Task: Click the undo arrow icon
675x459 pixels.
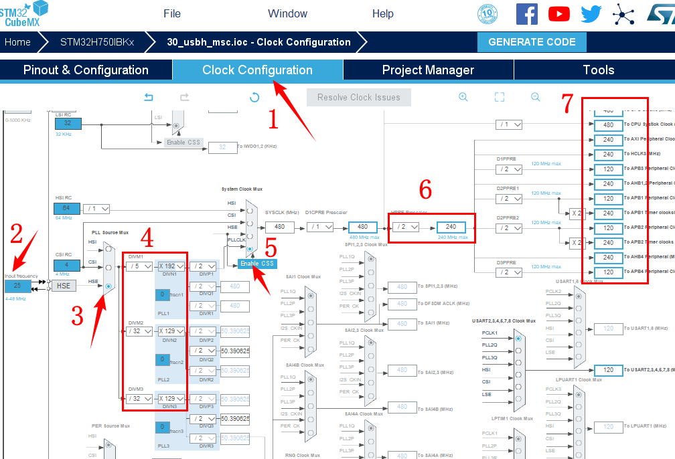Action: point(149,97)
